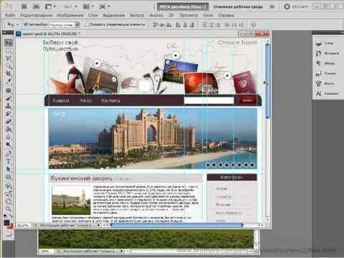Viewport: 344px width, 258px height.
Task: Select the Rectangular Marquee tool
Action: 9,51
